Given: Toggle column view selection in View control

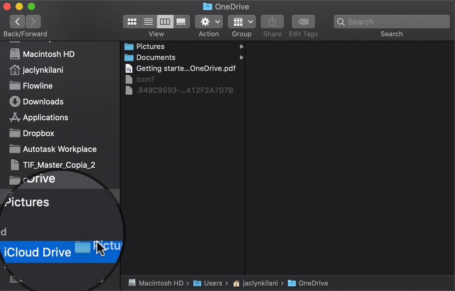Looking at the screenshot, I should (165, 22).
